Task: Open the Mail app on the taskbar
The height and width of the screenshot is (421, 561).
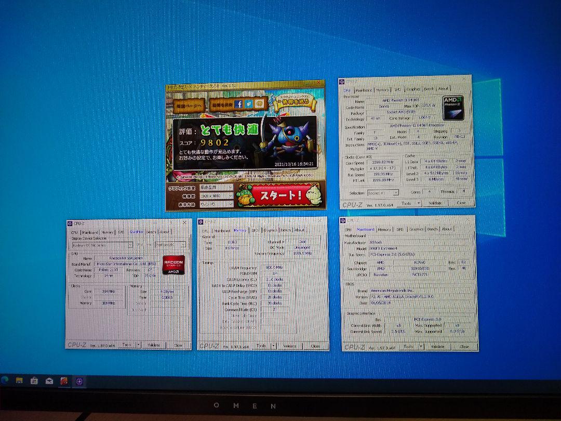Action: (49, 381)
